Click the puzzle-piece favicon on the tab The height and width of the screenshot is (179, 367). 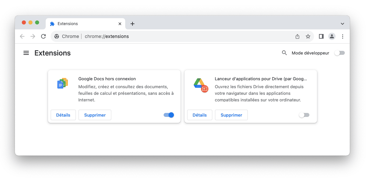tap(52, 24)
